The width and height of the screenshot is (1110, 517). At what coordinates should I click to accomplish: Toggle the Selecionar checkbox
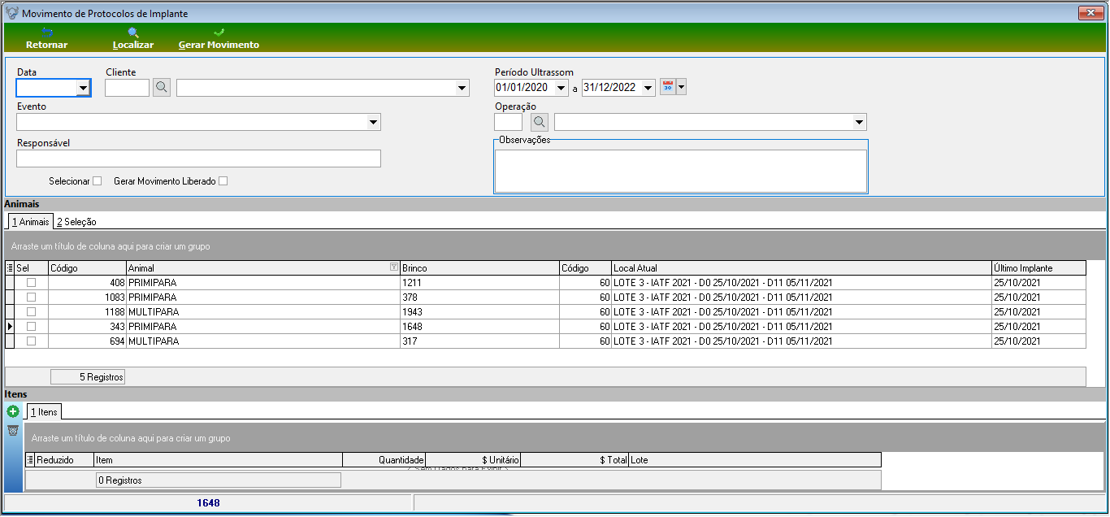(97, 181)
